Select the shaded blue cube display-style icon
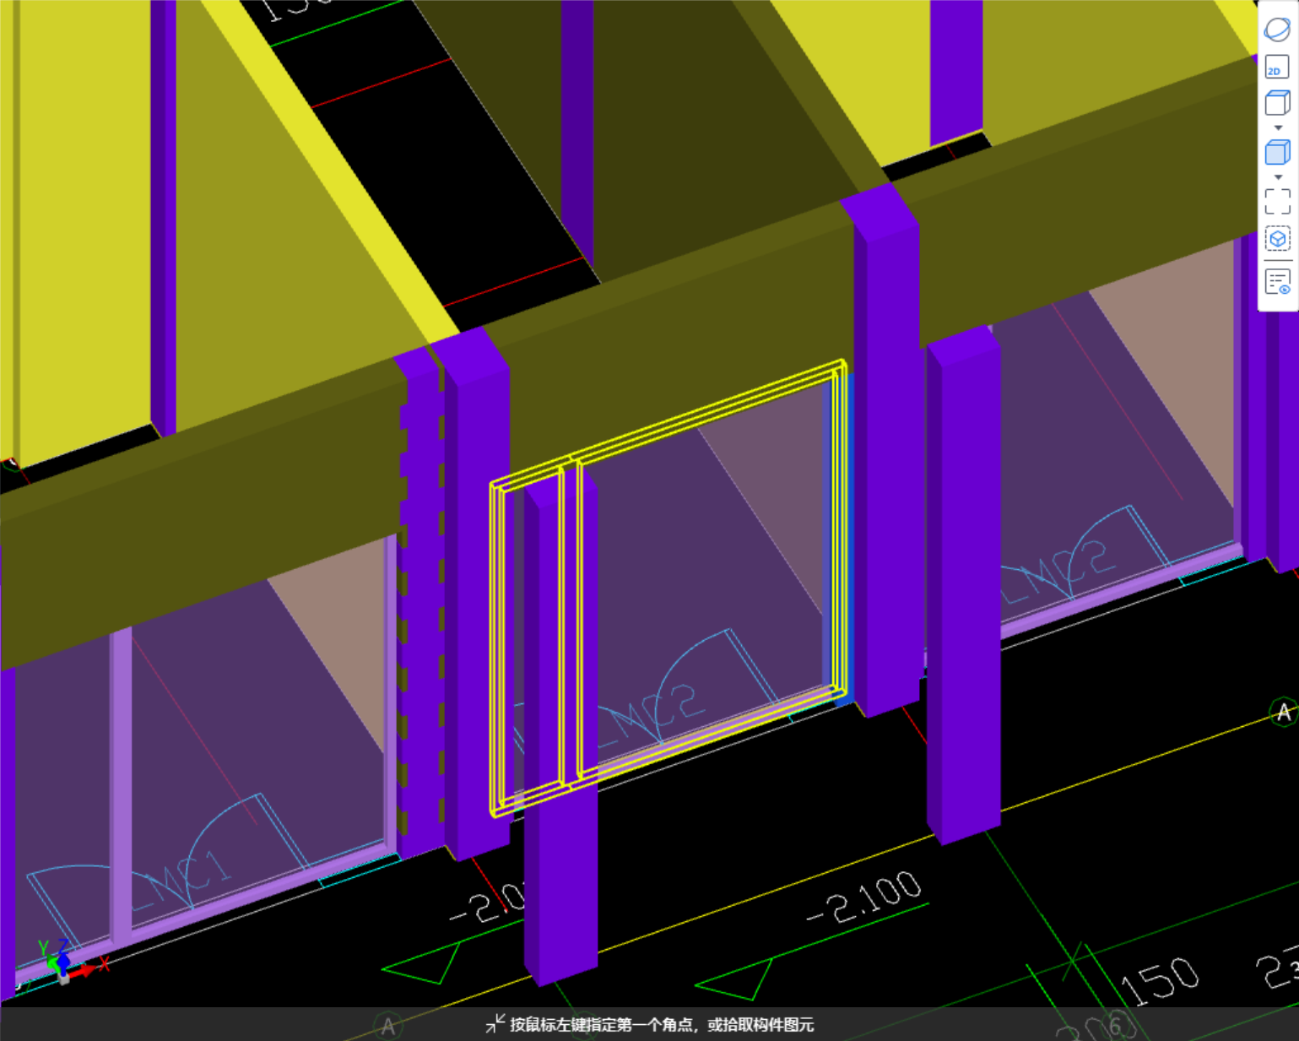The height and width of the screenshot is (1041, 1299). [x=1277, y=153]
